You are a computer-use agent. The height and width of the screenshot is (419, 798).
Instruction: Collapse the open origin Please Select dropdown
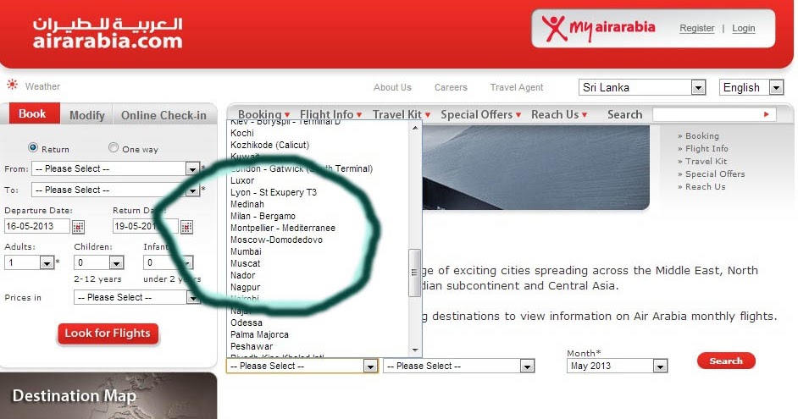[x=302, y=366]
